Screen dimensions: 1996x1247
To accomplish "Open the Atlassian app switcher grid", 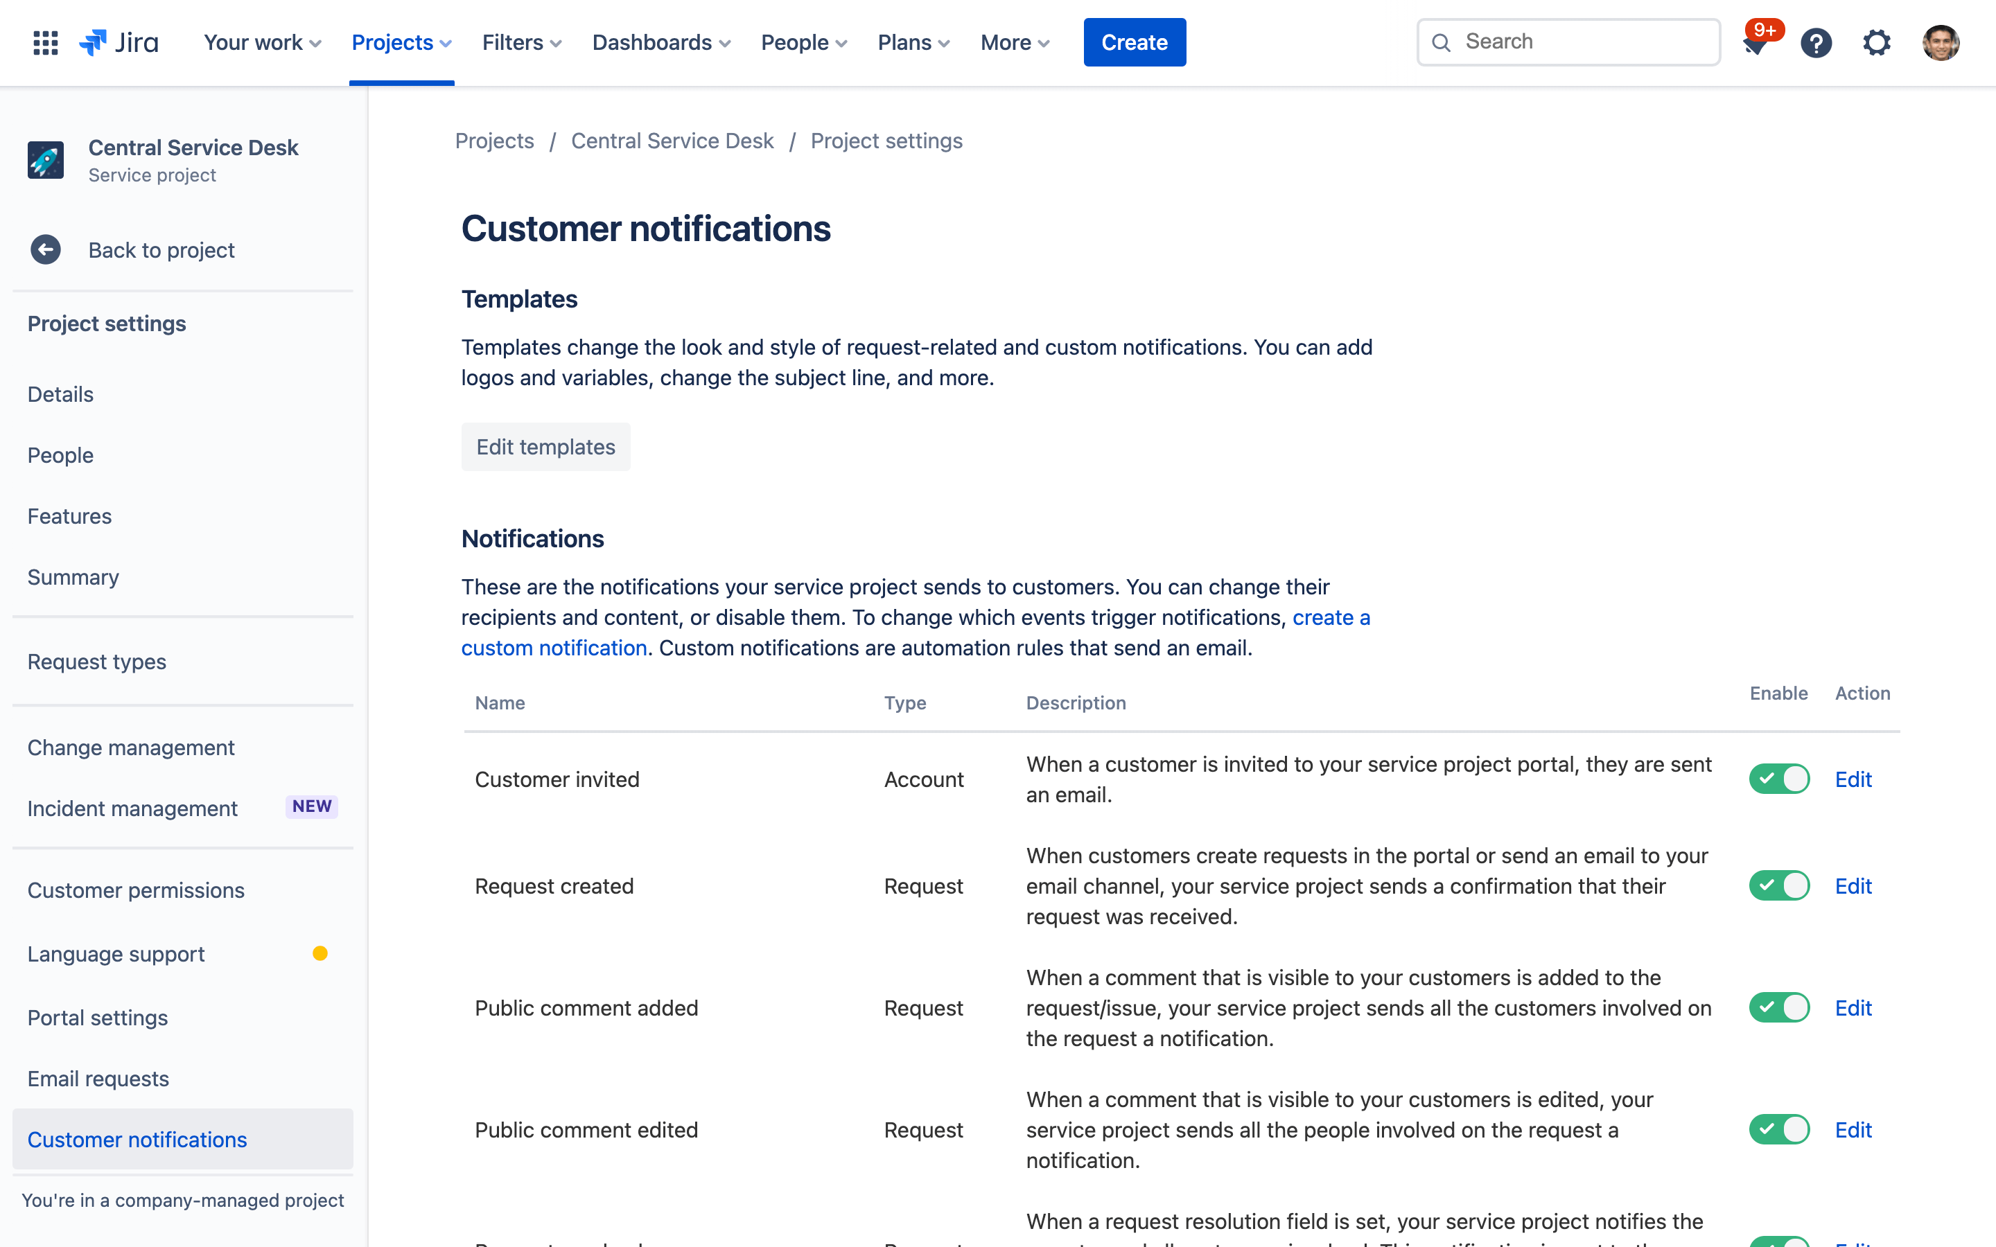I will [45, 42].
